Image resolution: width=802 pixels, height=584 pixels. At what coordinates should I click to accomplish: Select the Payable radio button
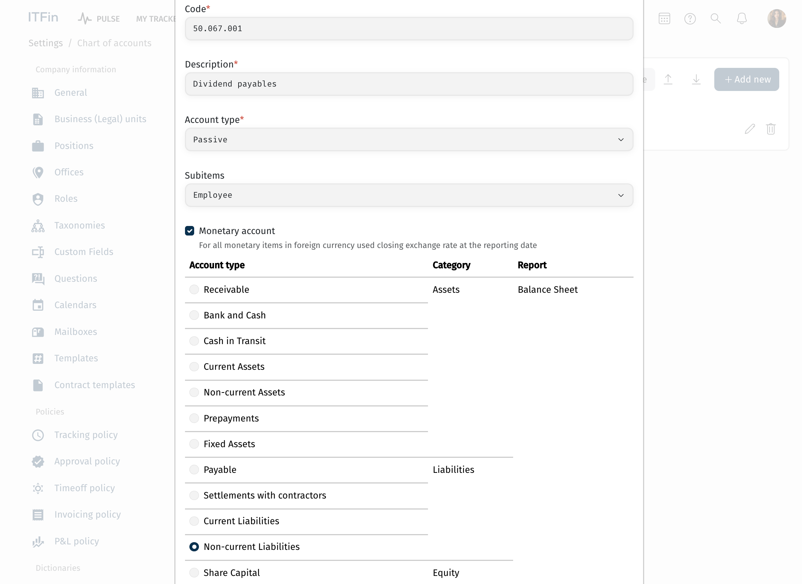click(x=194, y=470)
